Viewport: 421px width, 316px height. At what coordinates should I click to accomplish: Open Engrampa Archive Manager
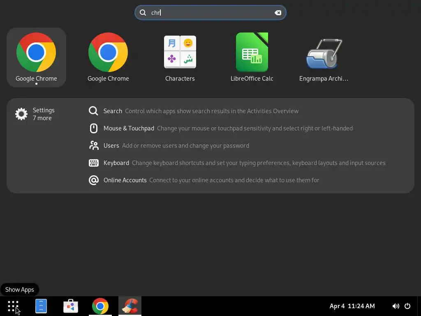pyautogui.click(x=324, y=57)
